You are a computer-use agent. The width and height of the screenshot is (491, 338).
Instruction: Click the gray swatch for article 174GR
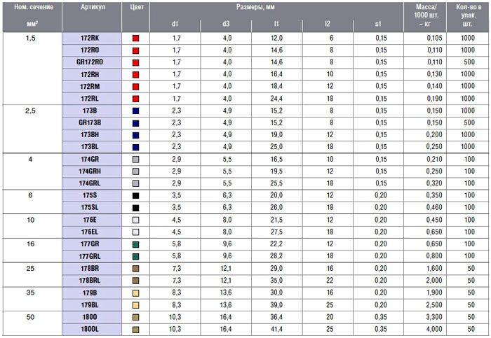(x=136, y=160)
